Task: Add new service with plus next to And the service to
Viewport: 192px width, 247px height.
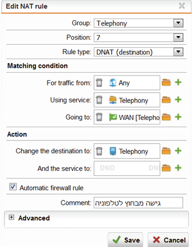Action: [178, 168]
